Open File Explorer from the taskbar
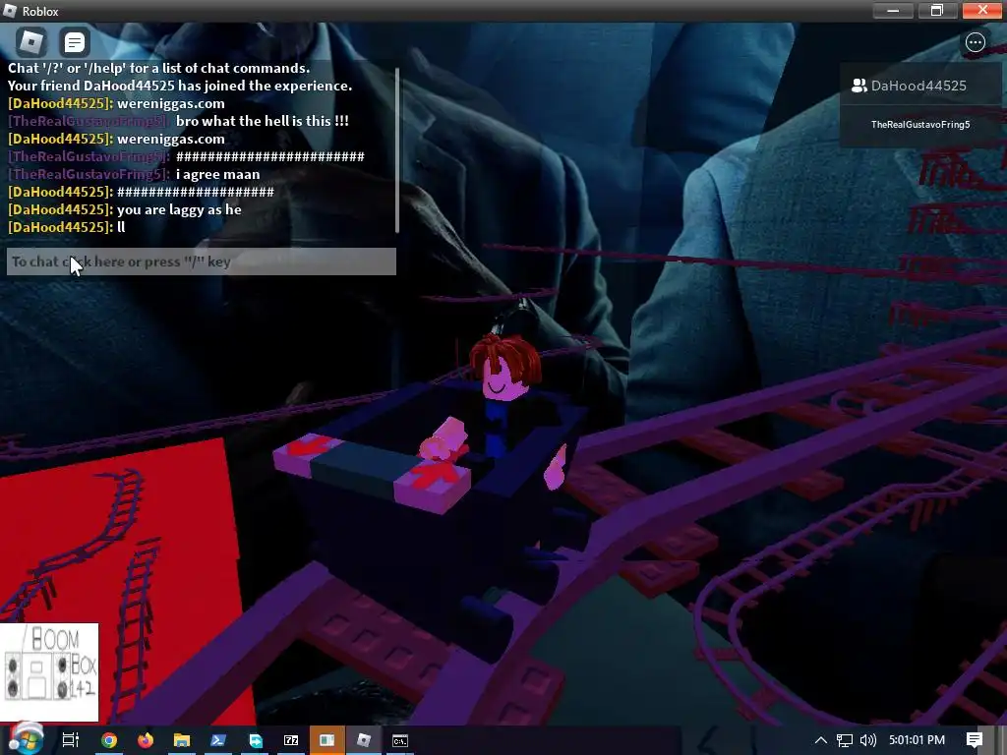1007x755 pixels. (182, 740)
